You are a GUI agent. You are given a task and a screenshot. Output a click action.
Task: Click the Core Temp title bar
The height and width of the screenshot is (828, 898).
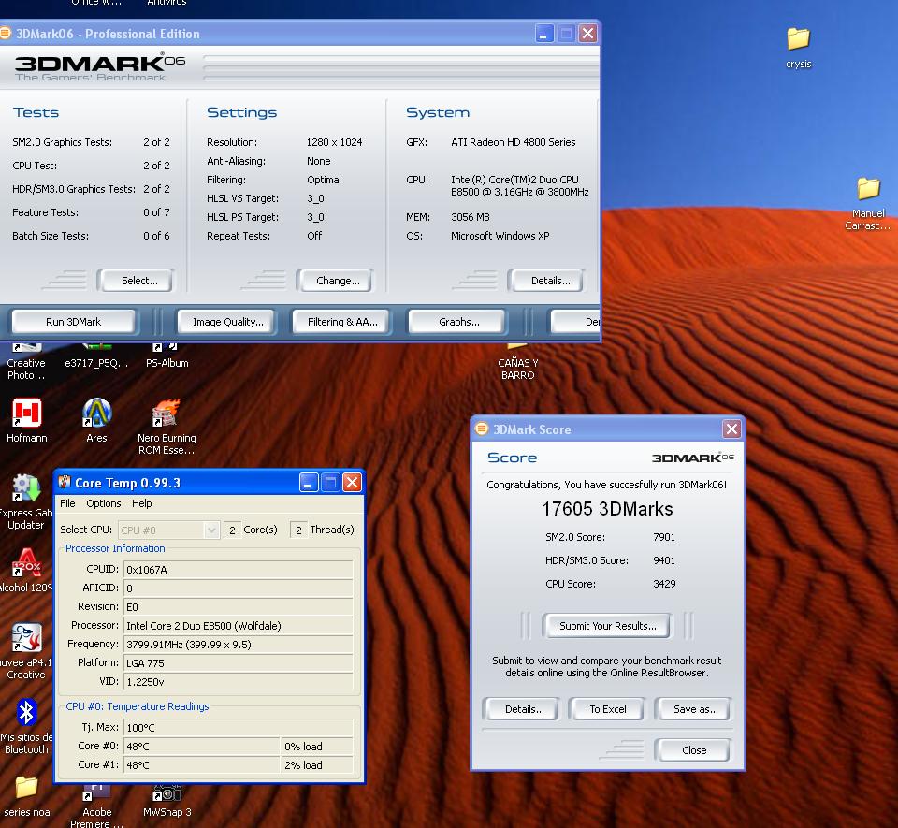click(x=178, y=483)
